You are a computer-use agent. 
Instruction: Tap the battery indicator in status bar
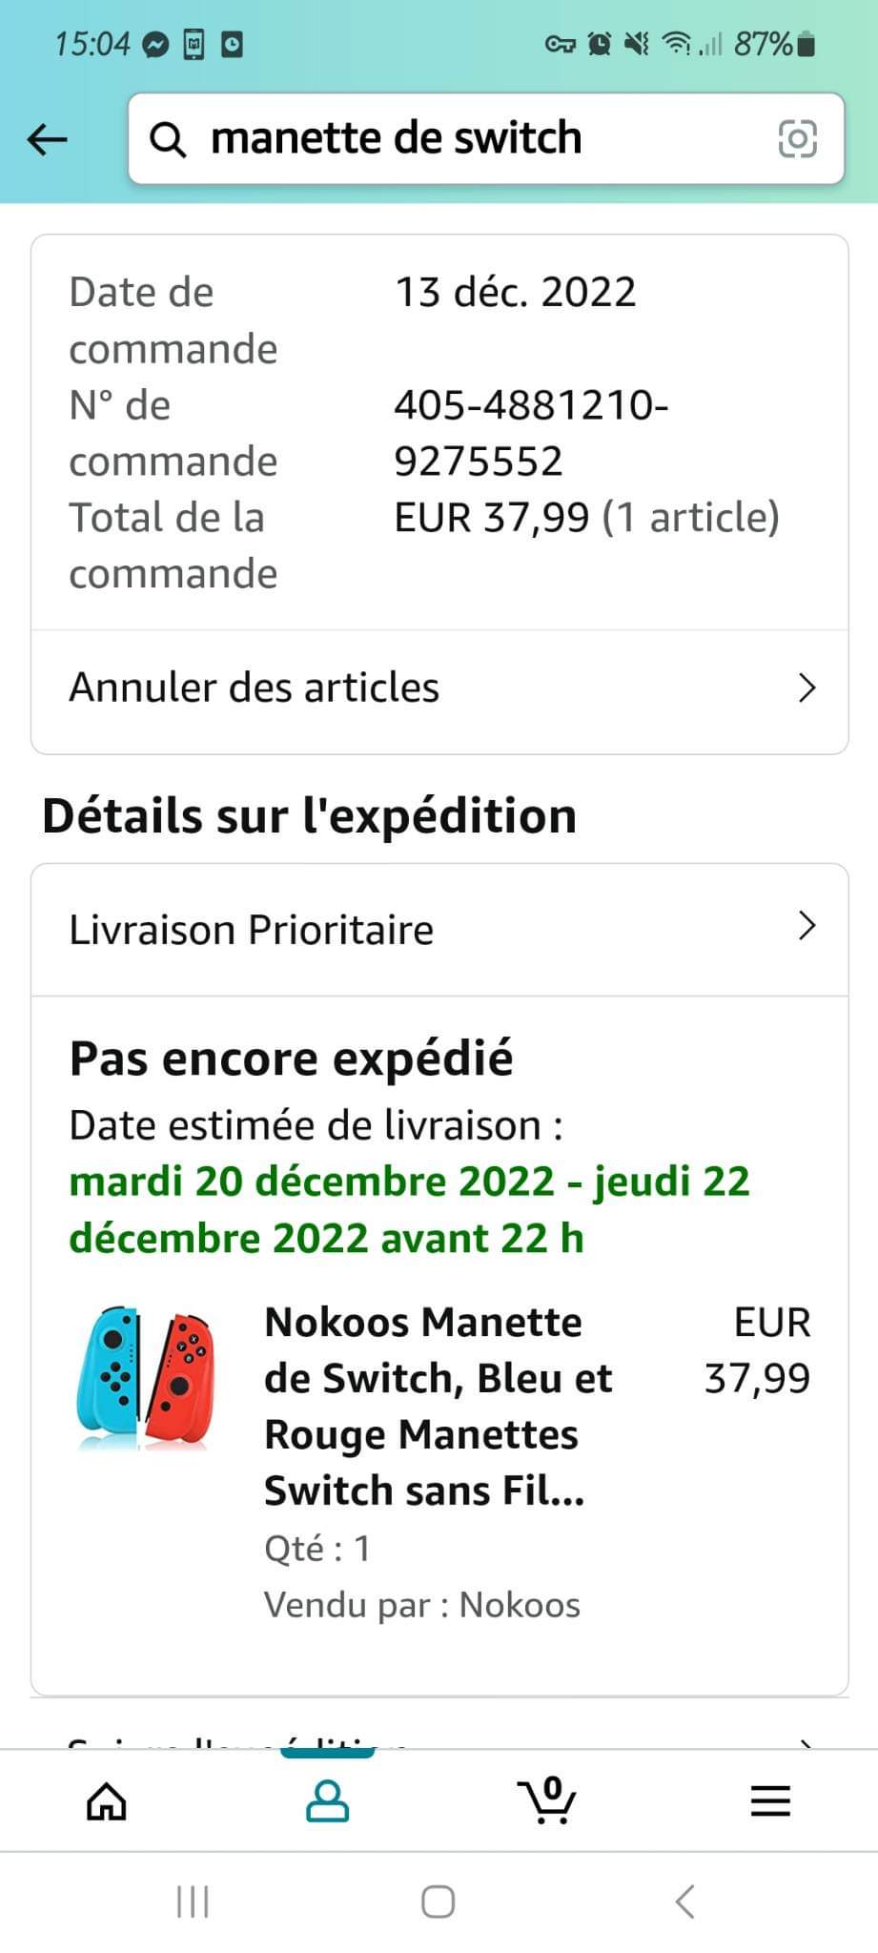806,44
